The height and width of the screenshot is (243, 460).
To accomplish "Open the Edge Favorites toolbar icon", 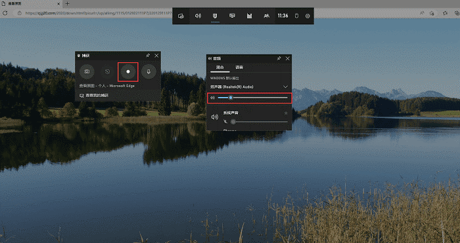I will click(x=446, y=13).
